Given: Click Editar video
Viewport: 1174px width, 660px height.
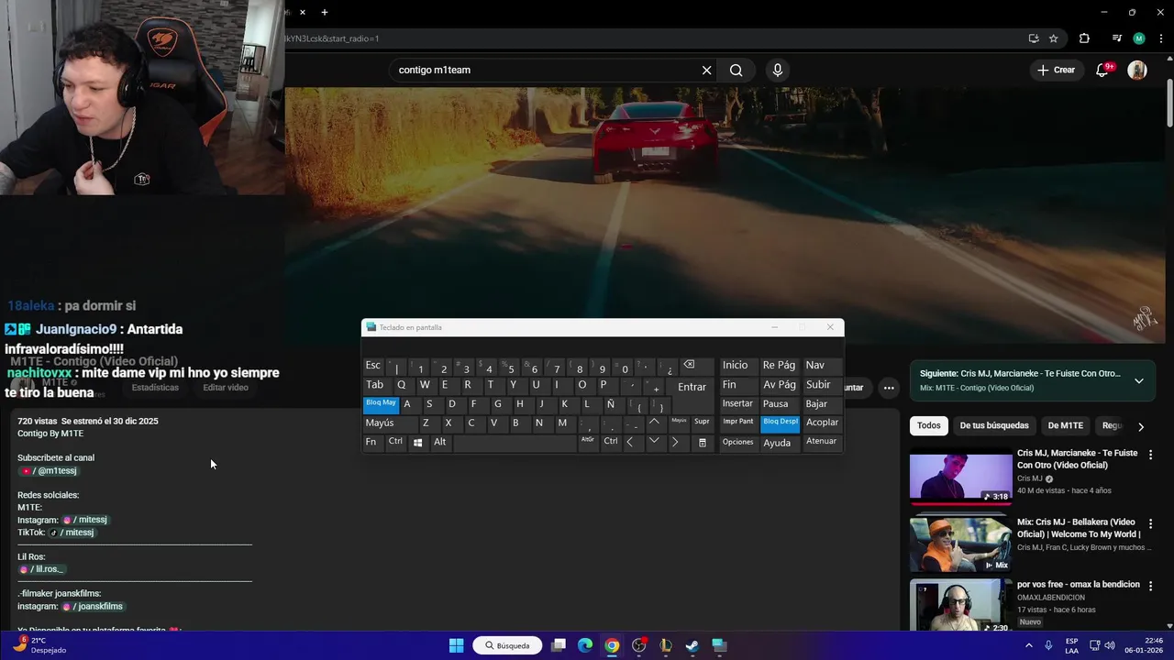Looking at the screenshot, I should click(x=226, y=388).
